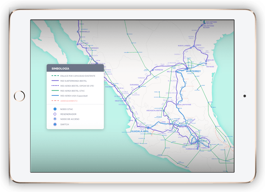The width and height of the screenshot is (265, 192).
Task: Click the Regenerador circle icon in legend
Action: pos(55,114)
